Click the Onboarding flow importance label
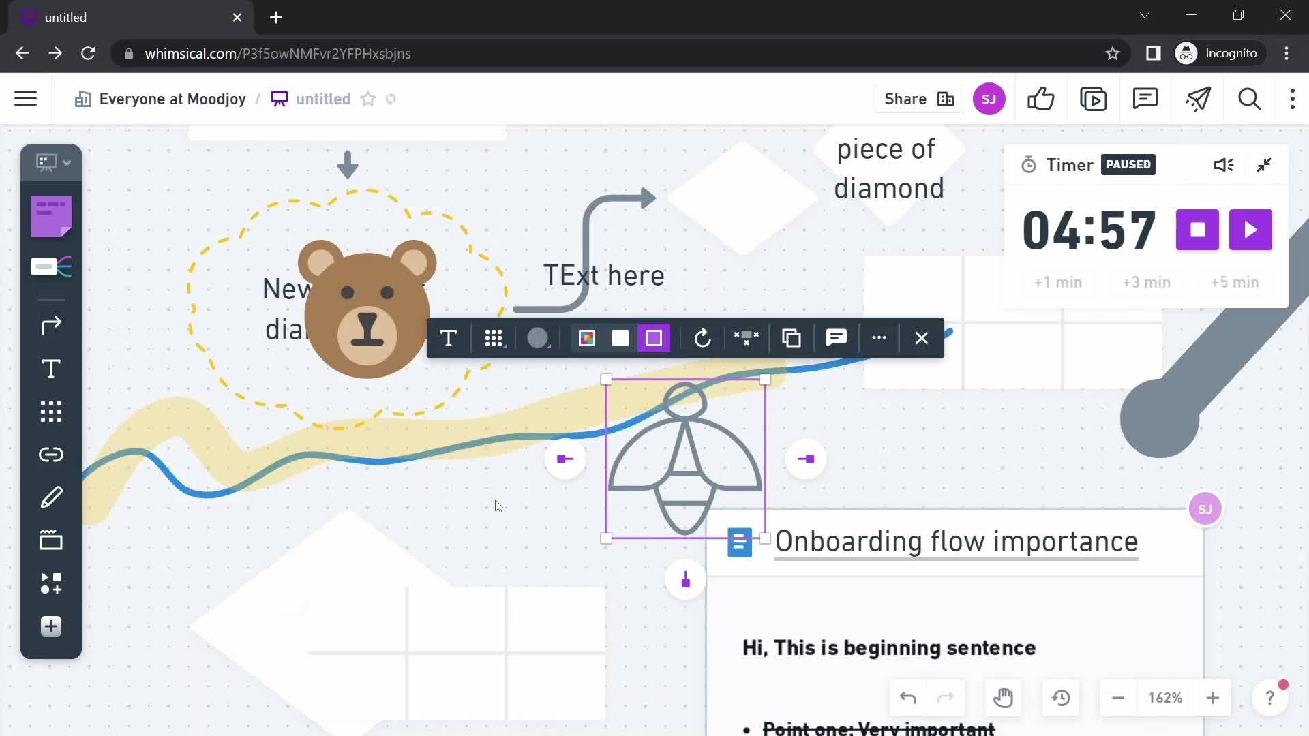 (x=956, y=542)
